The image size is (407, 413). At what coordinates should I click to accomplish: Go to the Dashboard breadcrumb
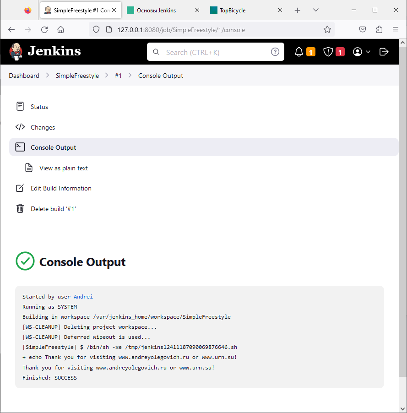[24, 76]
